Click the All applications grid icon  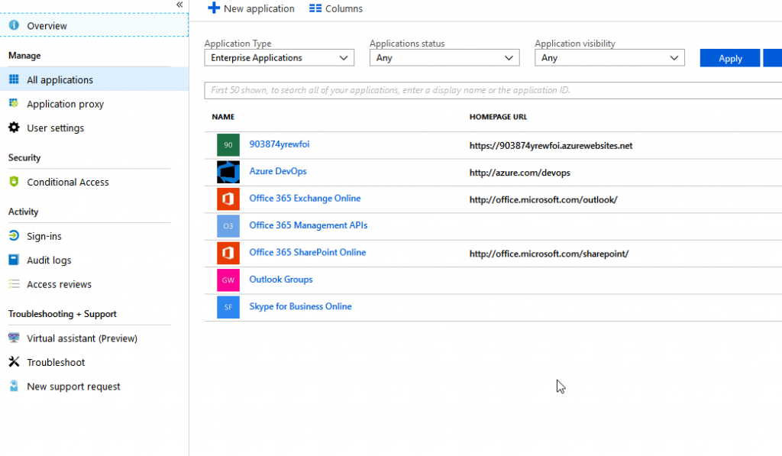(x=14, y=79)
